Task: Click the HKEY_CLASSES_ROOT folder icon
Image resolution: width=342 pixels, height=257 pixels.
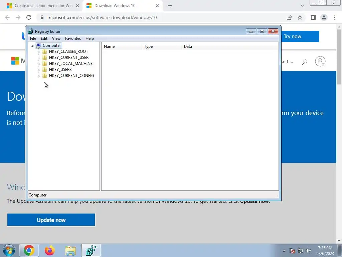Action: (44, 52)
